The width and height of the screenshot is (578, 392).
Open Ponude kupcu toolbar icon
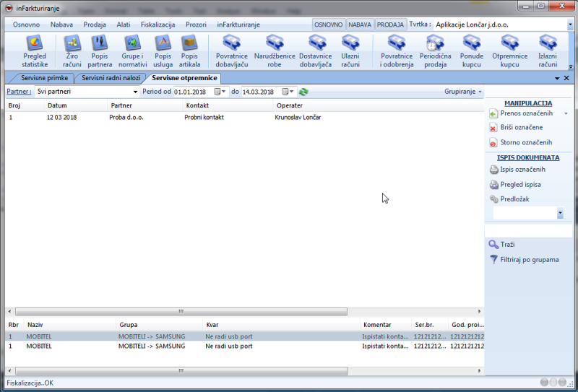click(x=472, y=51)
